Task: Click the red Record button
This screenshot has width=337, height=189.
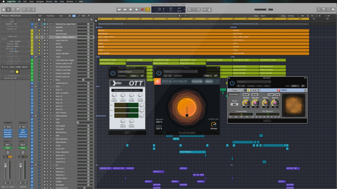Action: pos(142,9)
